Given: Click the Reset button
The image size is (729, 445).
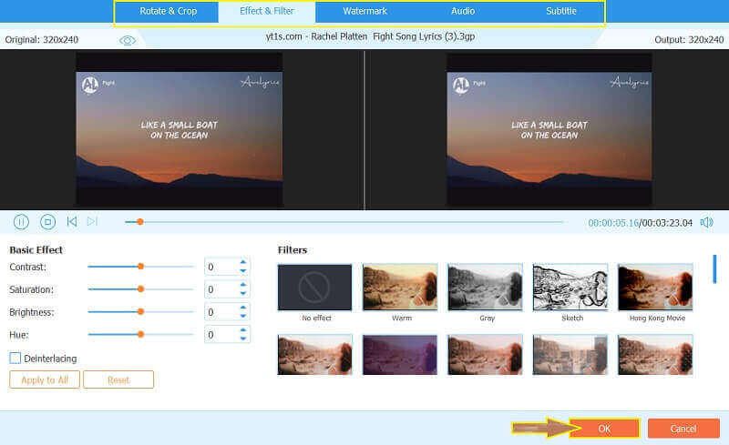Looking at the screenshot, I should point(118,379).
